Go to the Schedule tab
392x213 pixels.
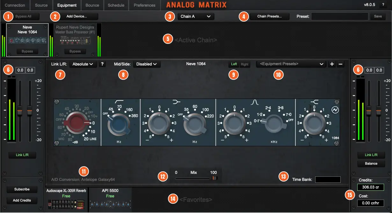pos(116,5)
